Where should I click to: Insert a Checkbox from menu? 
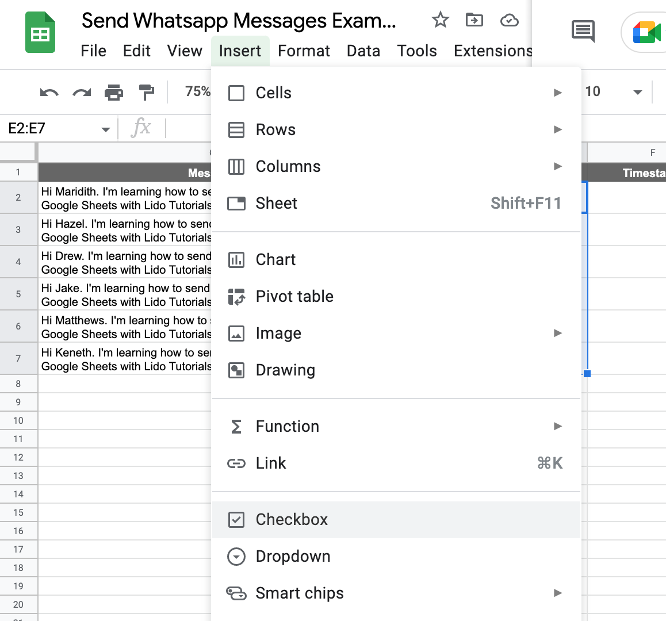tap(292, 520)
